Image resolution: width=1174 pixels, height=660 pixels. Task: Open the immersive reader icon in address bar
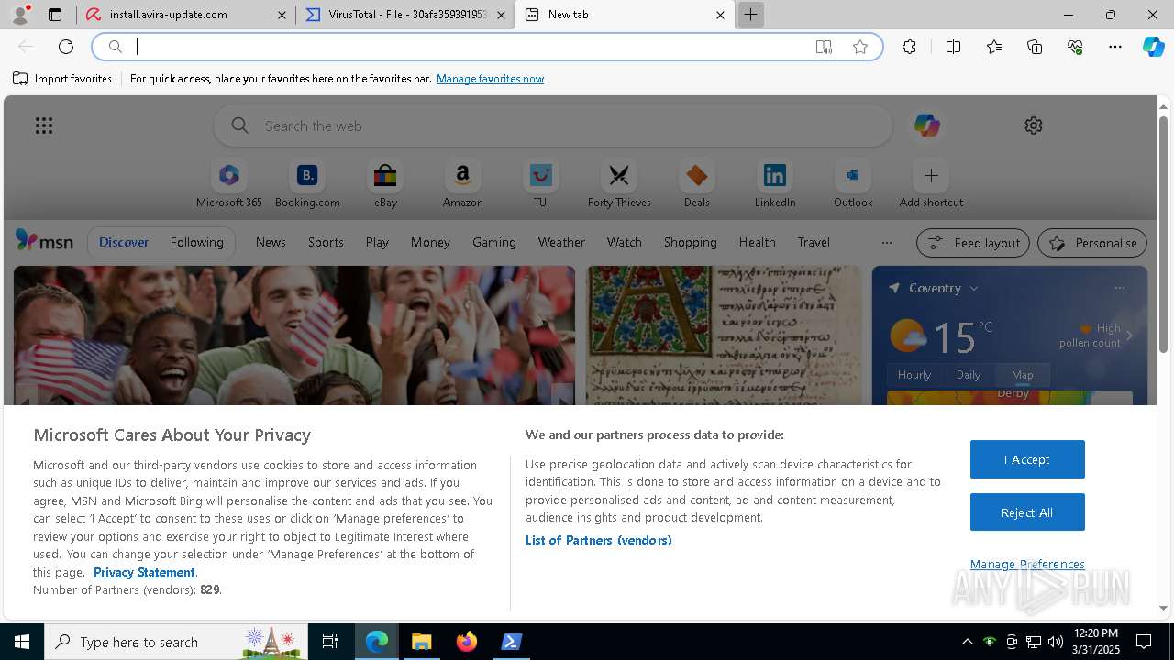pyautogui.click(x=824, y=47)
